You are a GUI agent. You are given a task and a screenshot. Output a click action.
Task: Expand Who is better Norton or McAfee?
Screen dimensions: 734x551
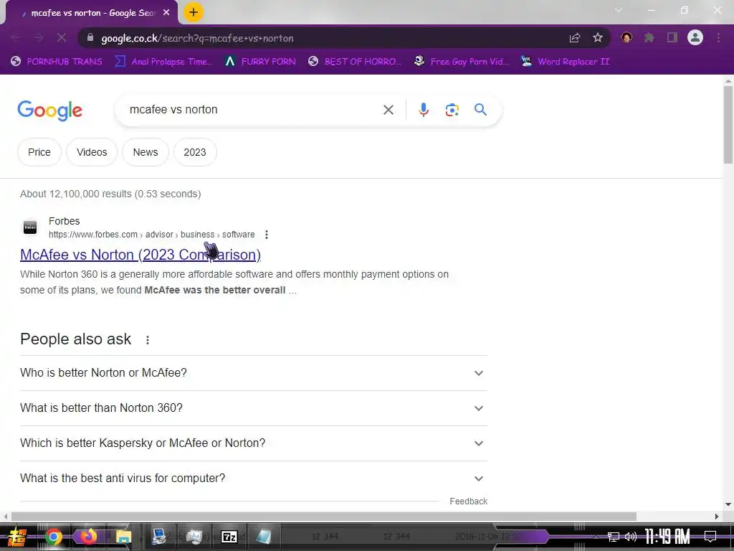pyautogui.click(x=254, y=373)
